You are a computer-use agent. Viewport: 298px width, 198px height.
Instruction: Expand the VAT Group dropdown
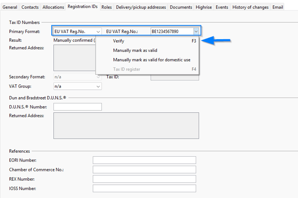(x=98, y=86)
